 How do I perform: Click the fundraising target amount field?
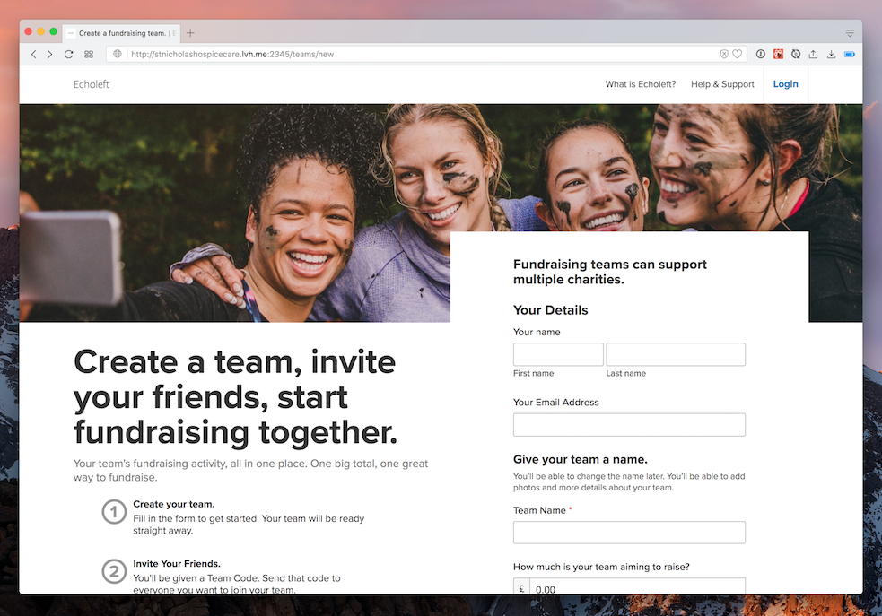637,586
